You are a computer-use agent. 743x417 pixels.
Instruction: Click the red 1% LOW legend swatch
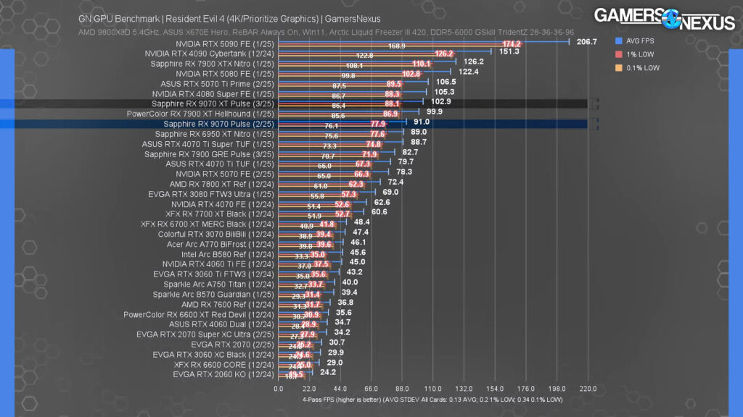(618, 54)
